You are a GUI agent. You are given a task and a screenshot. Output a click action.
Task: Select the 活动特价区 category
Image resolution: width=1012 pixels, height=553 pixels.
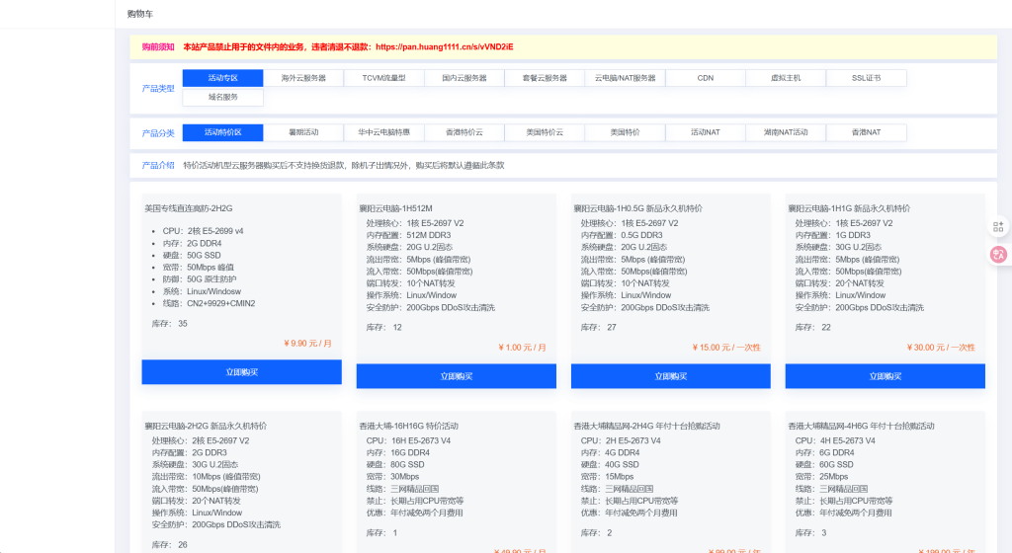coord(222,132)
